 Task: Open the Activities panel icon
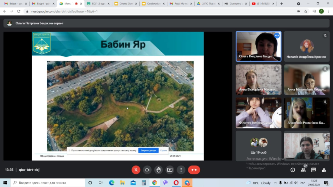pos(324,170)
